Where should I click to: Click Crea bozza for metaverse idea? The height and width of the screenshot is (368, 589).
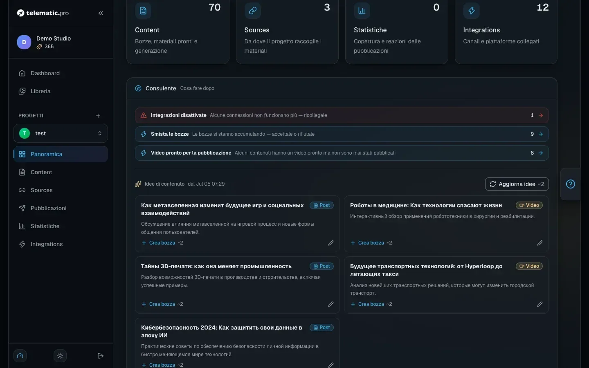(162, 243)
